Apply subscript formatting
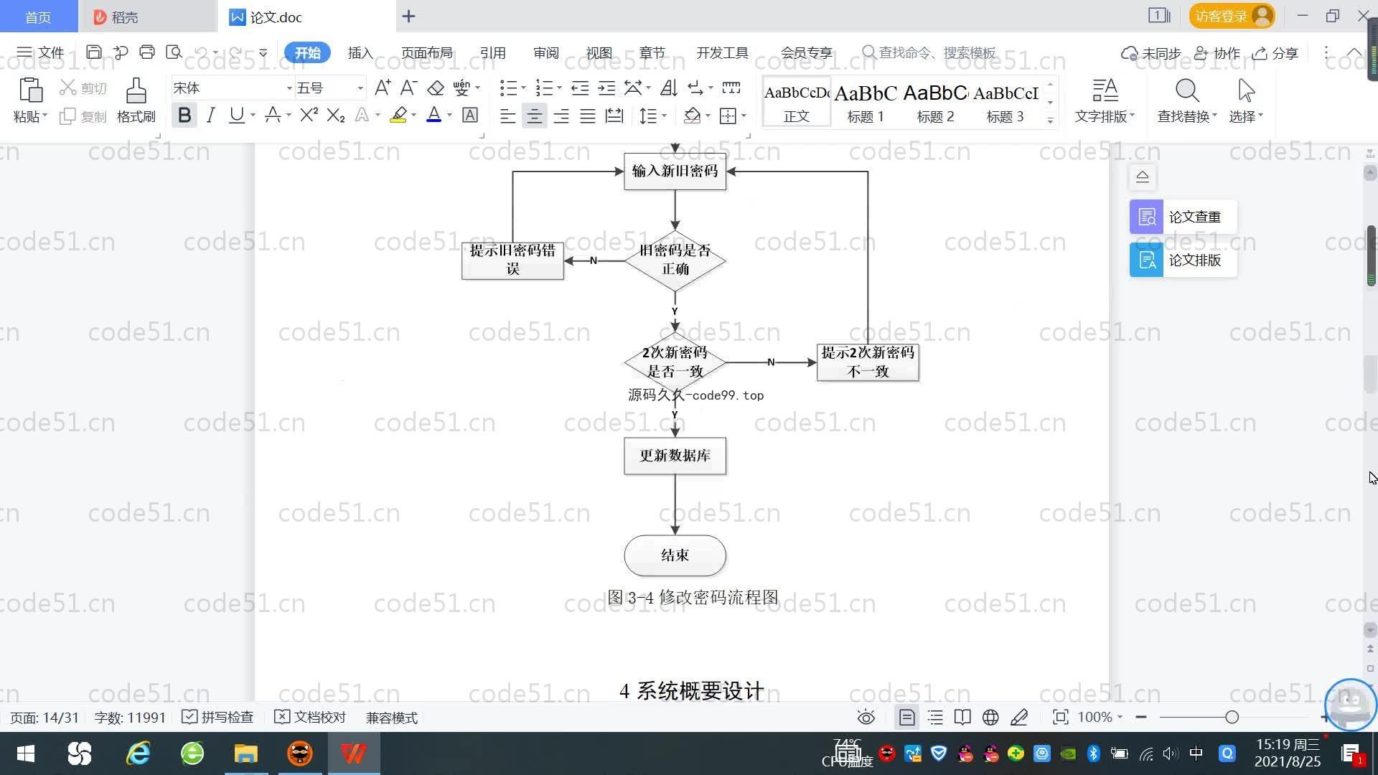Image resolution: width=1378 pixels, height=775 pixels. [336, 115]
